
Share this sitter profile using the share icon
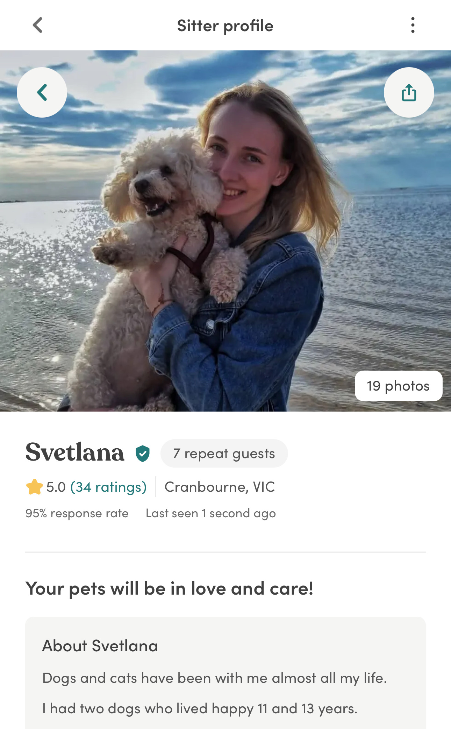pos(409,92)
